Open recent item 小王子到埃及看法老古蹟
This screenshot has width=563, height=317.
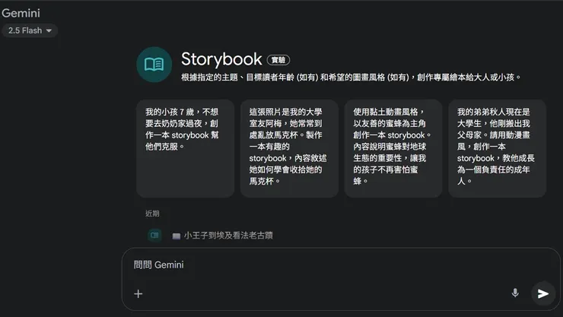pyautogui.click(x=228, y=236)
